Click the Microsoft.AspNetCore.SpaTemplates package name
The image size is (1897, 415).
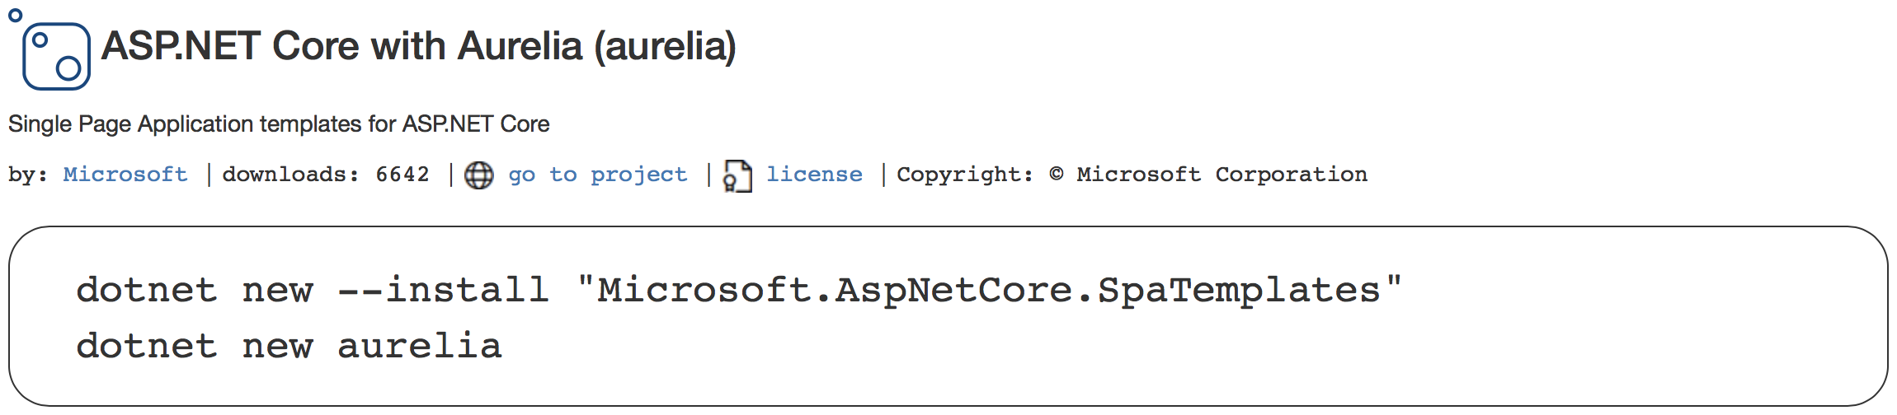click(x=989, y=290)
